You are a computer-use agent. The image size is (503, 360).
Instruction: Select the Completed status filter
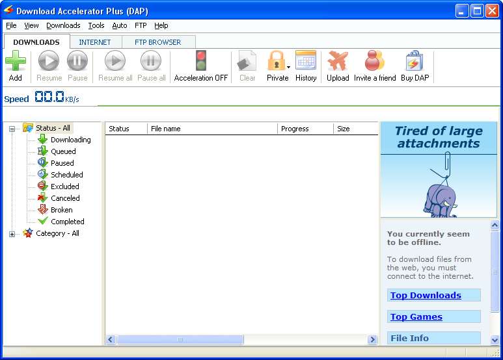pos(68,222)
